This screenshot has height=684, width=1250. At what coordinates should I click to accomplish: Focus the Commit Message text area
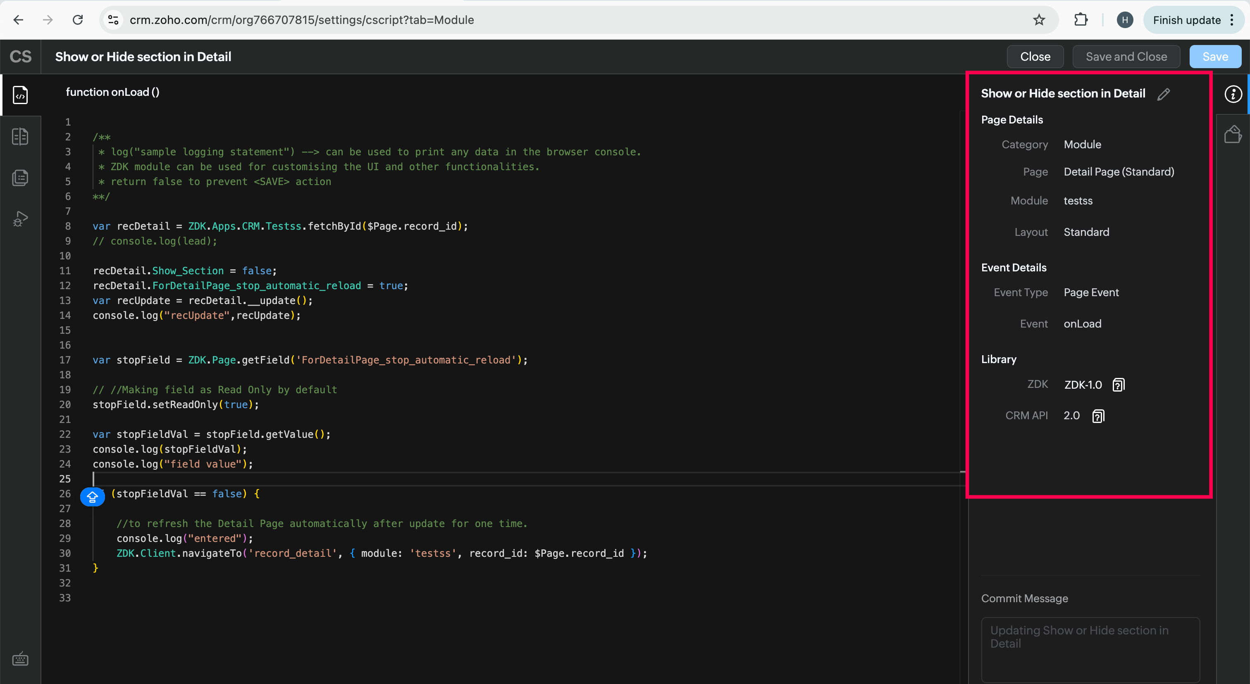[1090, 650]
